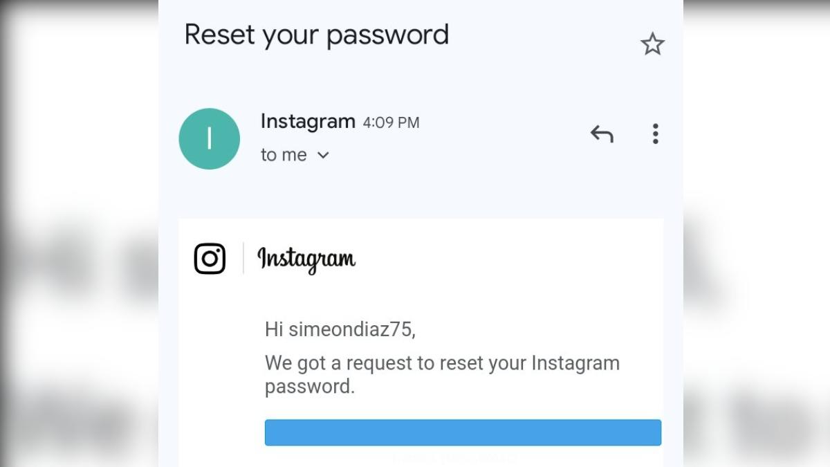This screenshot has height=467, width=830.
Task: Click the Instagram camera logo
Action: [210, 259]
